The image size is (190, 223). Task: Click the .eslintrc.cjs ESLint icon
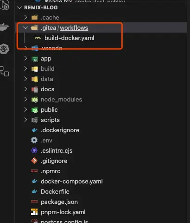[x=34, y=150]
